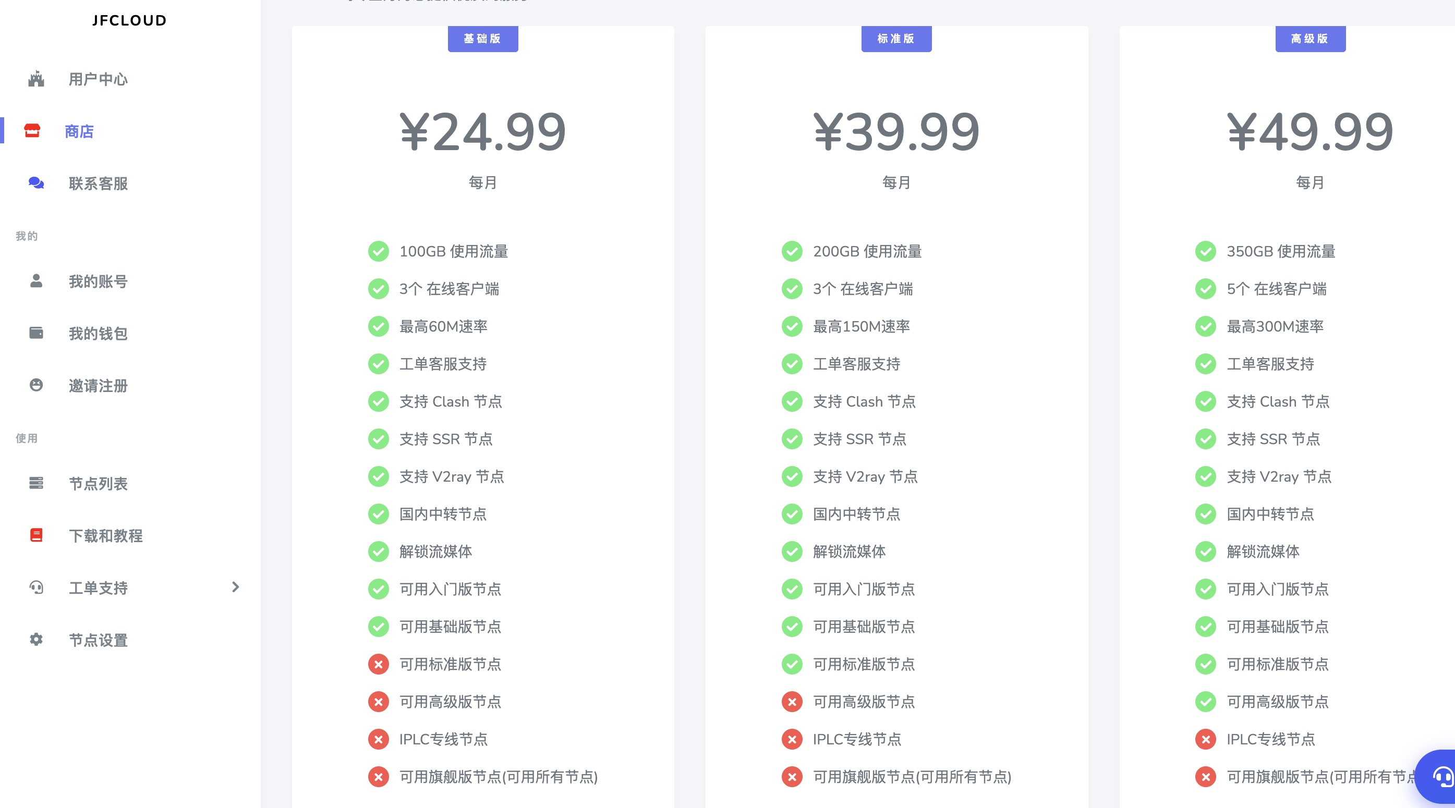
Task: Click red cross beside 标准版 可用高级版节点
Action: pyautogui.click(x=792, y=702)
